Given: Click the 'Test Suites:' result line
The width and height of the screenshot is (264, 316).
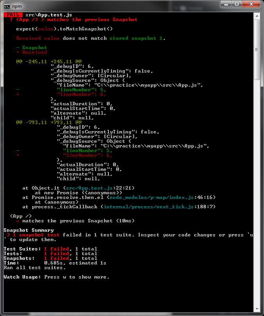Looking at the screenshot, I should [x=50, y=249].
